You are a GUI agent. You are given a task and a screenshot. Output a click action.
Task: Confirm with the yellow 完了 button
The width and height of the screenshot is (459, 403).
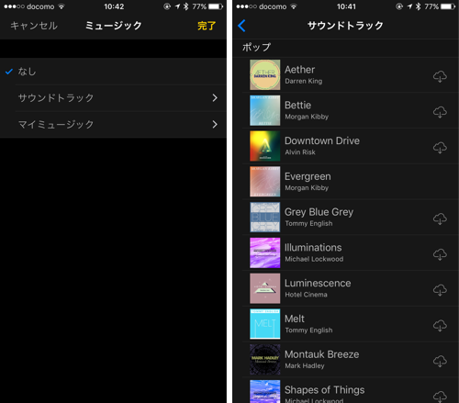pyautogui.click(x=207, y=26)
